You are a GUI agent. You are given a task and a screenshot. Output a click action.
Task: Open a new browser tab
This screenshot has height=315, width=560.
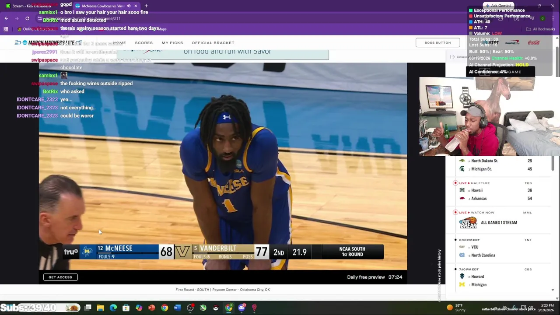[x=146, y=6]
